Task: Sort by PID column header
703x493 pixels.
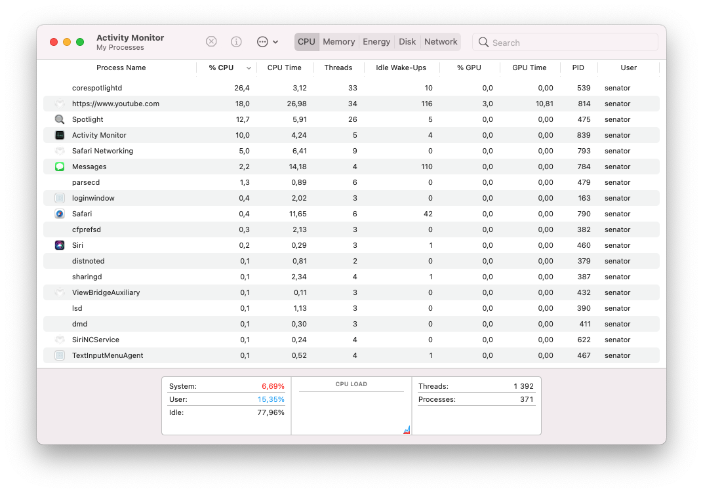Action: (x=578, y=68)
